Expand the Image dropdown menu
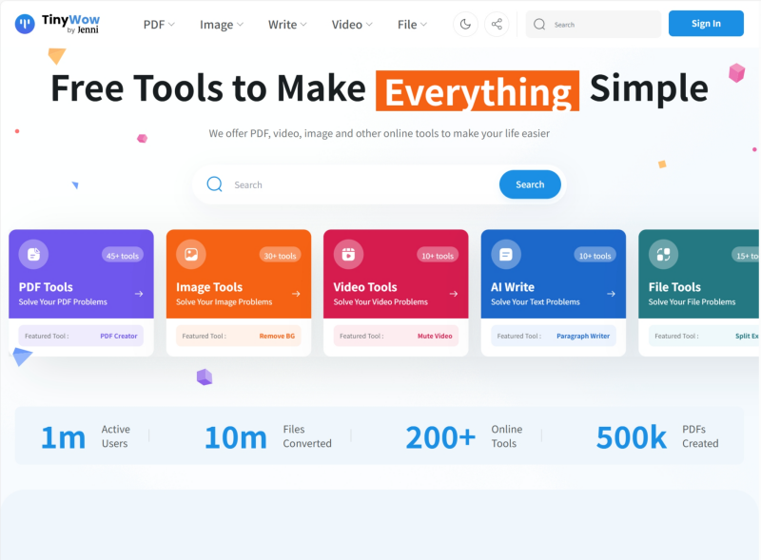761x560 pixels. [x=221, y=25]
